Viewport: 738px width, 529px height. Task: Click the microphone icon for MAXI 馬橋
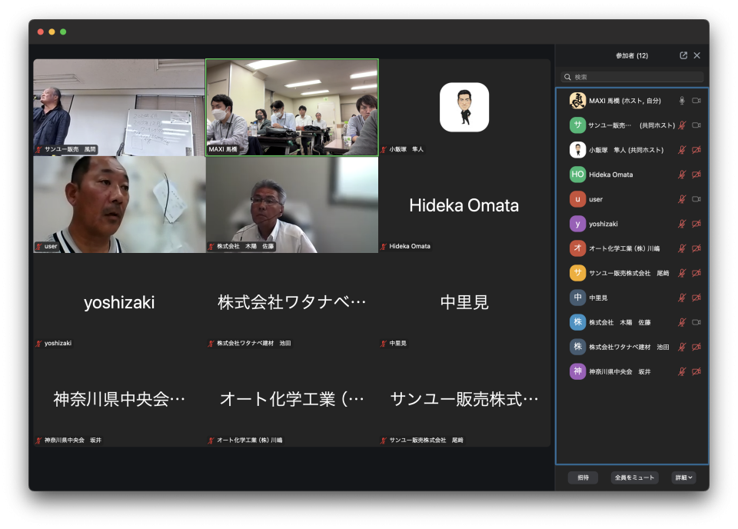pyautogui.click(x=681, y=101)
